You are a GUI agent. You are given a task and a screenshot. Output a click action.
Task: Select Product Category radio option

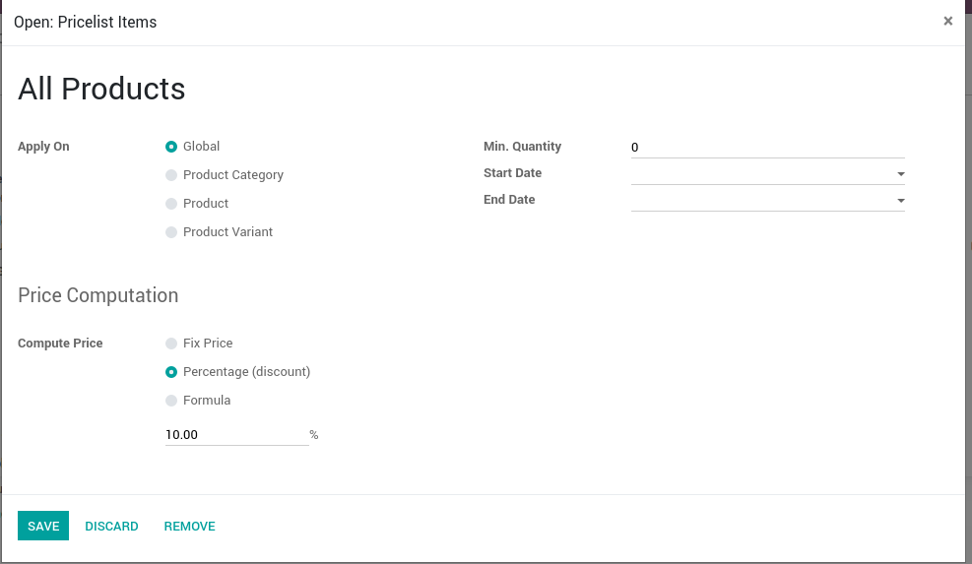coord(172,175)
